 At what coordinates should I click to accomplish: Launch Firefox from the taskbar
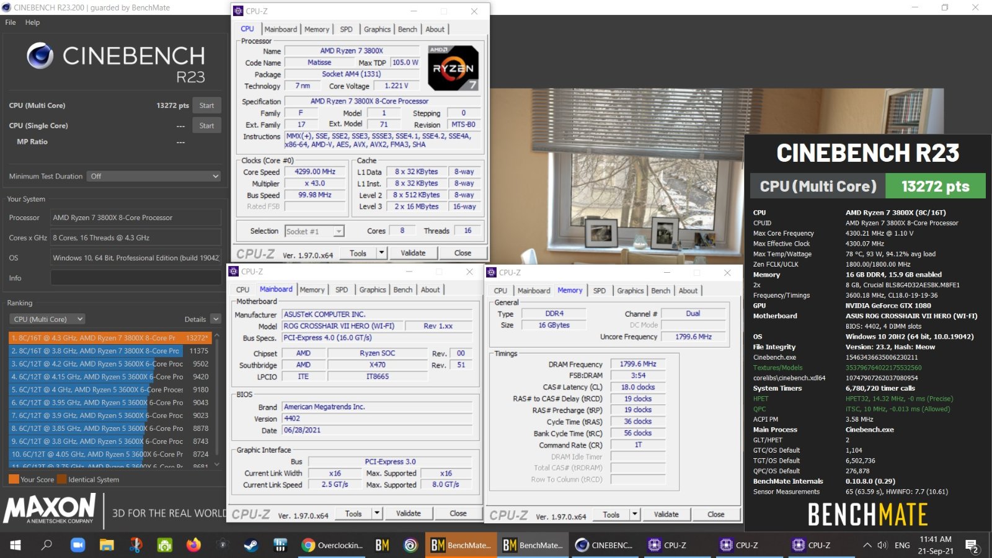coord(194,545)
